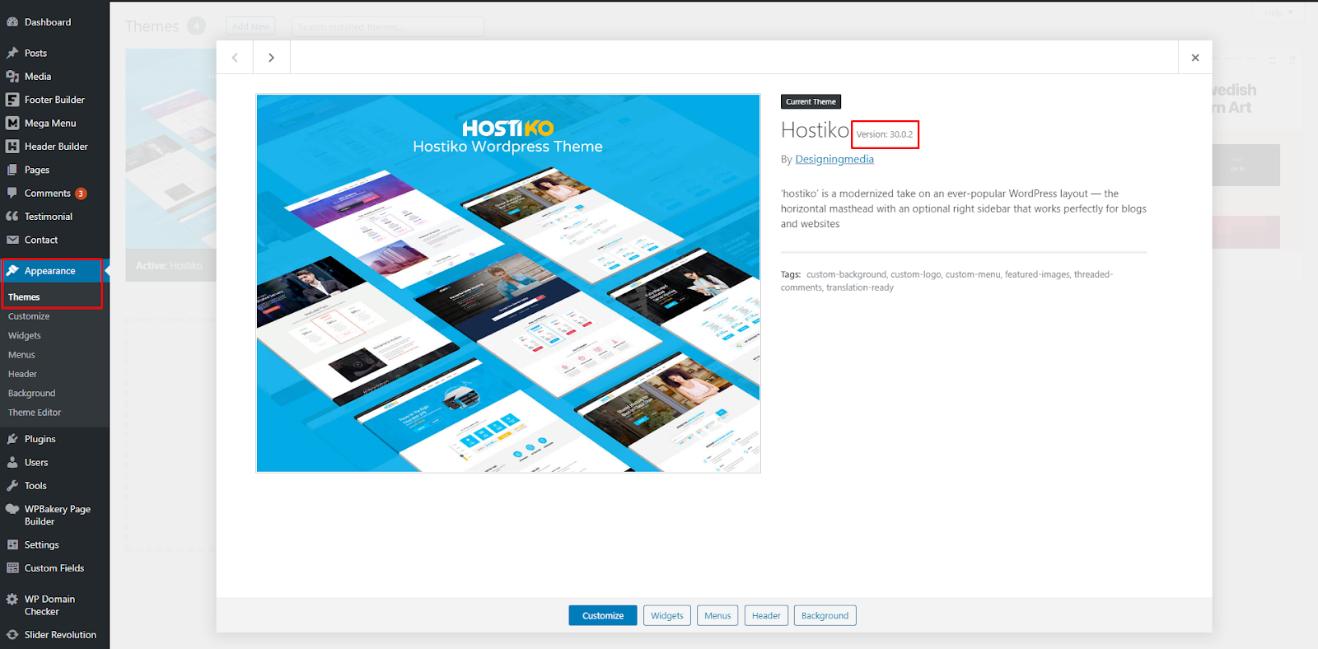Click the WP Domain Checker gear icon
This screenshot has height=649, width=1318.
(x=12, y=600)
